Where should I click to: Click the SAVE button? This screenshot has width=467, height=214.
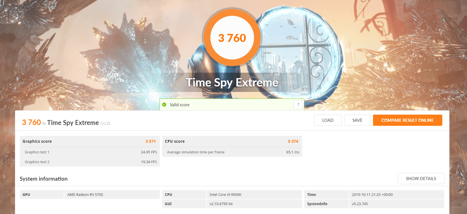pos(358,120)
